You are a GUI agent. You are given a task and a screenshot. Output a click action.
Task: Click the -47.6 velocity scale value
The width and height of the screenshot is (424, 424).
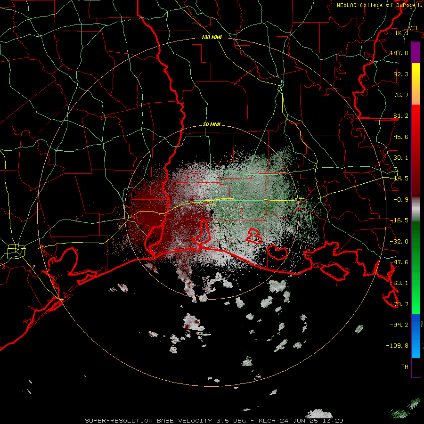pyautogui.click(x=399, y=262)
